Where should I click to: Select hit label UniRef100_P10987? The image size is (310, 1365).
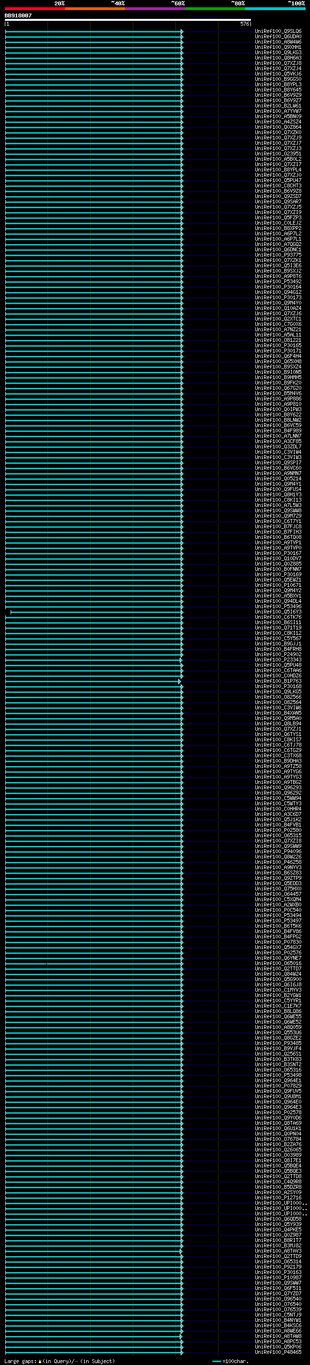(278, 1277)
